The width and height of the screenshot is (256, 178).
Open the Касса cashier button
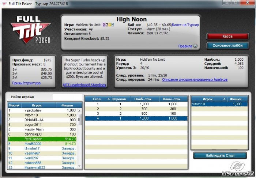[227, 36]
